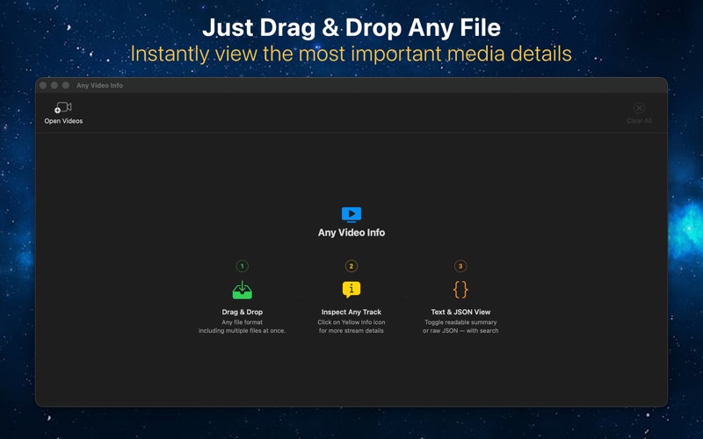The height and width of the screenshot is (439, 703).
Task: Click the 'Clear All' toolbar label
Action: (x=639, y=120)
